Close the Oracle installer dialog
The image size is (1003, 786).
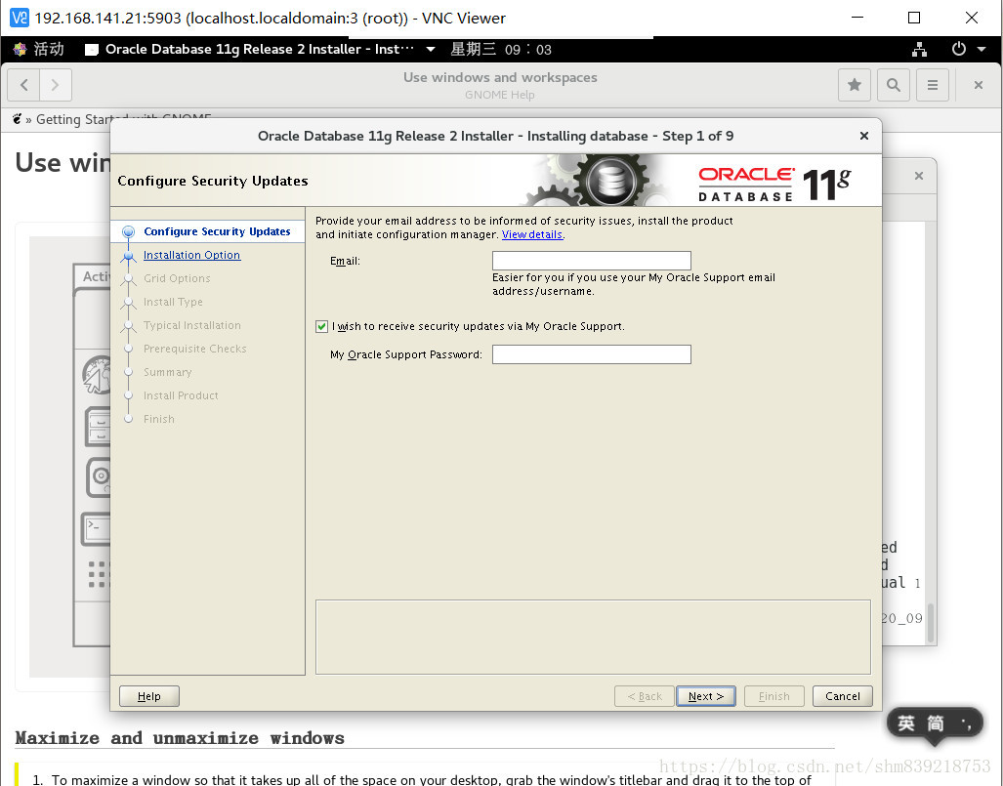(x=864, y=136)
